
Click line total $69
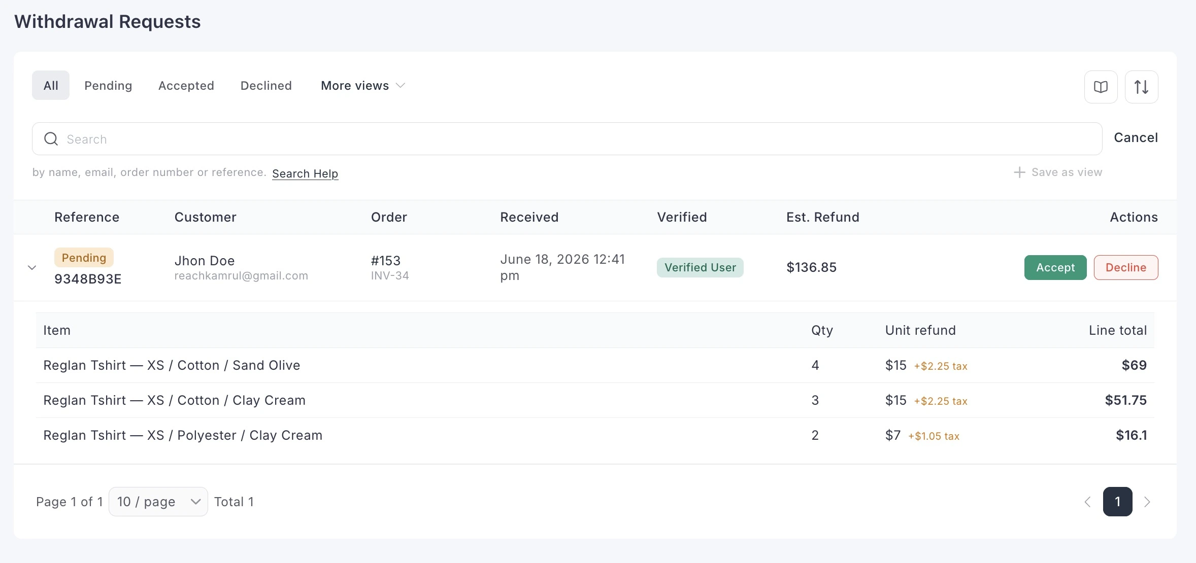pyautogui.click(x=1134, y=365)
